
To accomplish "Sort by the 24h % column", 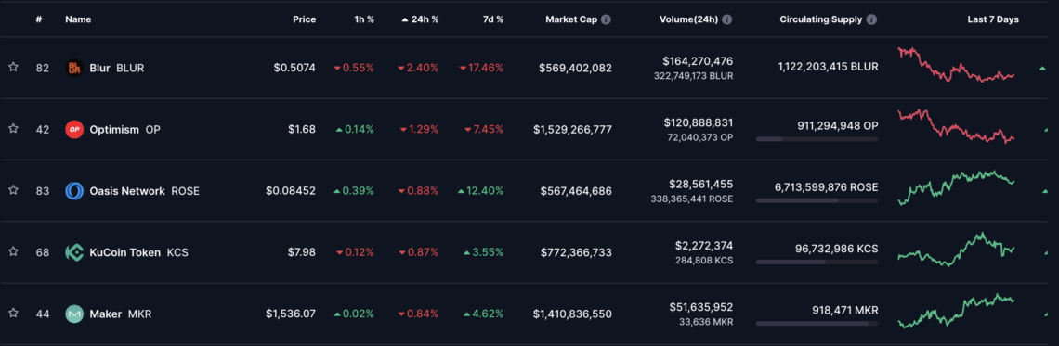I will coord(420,19).
